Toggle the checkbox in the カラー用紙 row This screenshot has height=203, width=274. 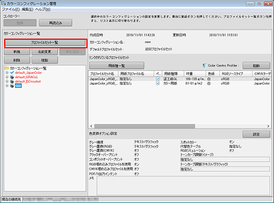pyautogui.click(x=158, y=83)
